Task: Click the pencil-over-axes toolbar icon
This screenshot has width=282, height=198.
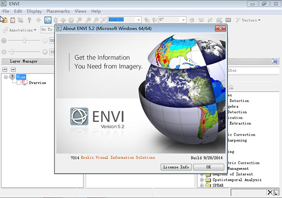Action: tap(210, 20)
